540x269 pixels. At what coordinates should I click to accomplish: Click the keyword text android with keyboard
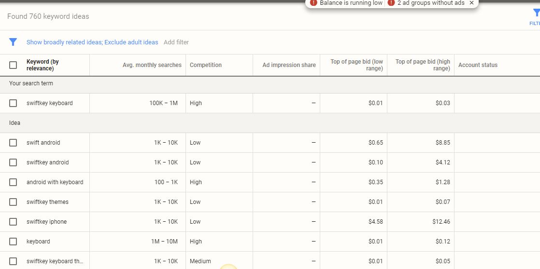(55, 182)
